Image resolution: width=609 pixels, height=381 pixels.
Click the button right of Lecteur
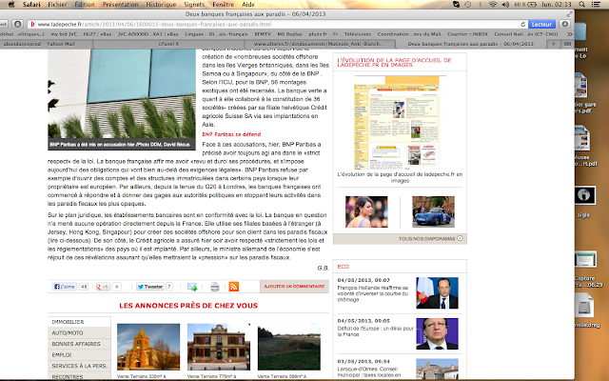565,24
